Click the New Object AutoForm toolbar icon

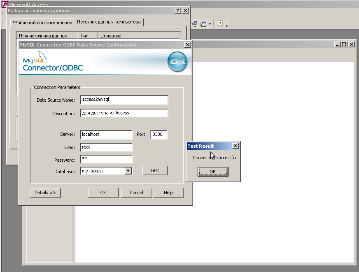pos(203,24)
